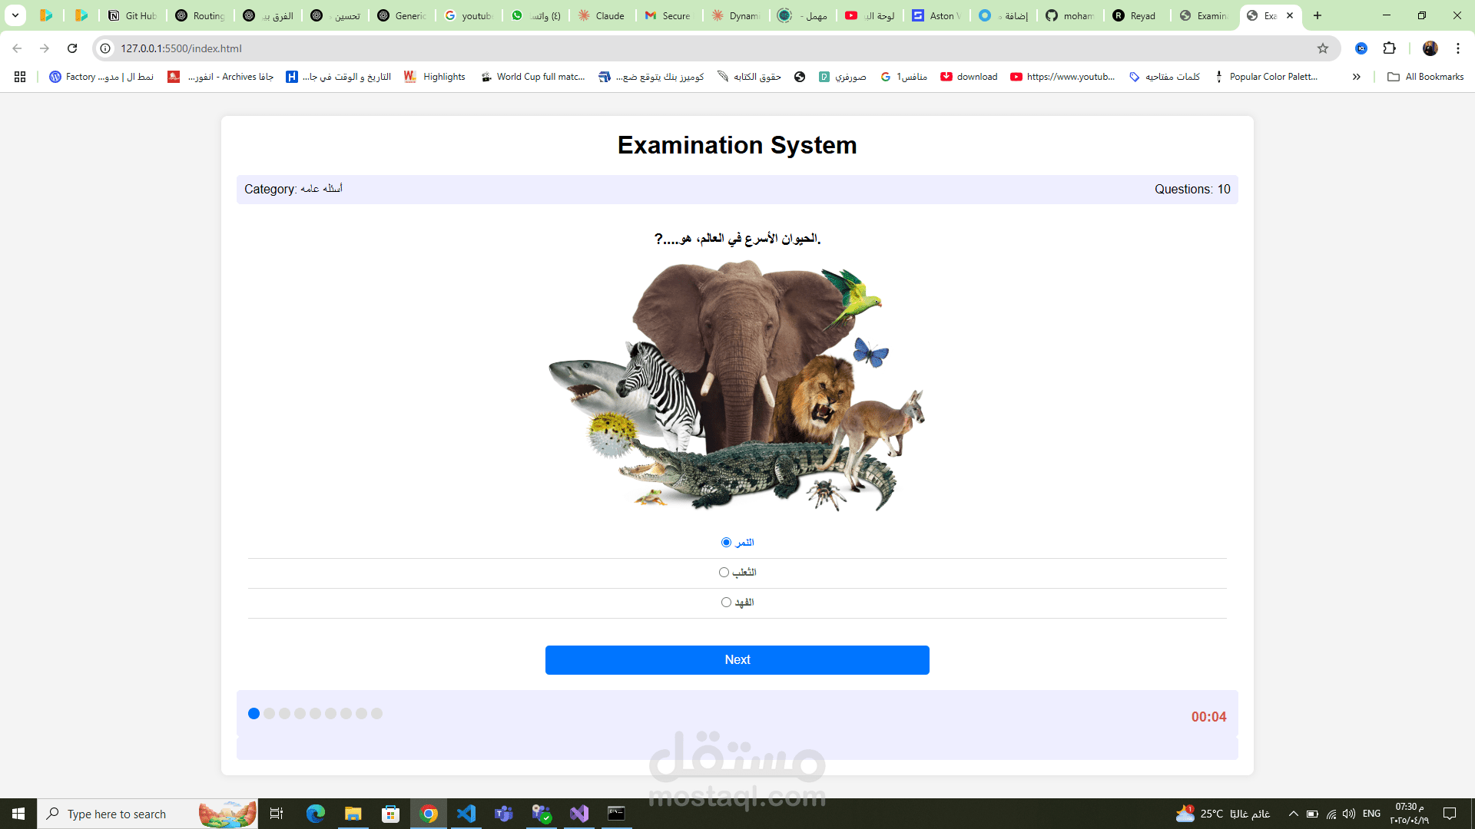
Task: Open network settings tray icon
Action: [x=1331, y=814]
